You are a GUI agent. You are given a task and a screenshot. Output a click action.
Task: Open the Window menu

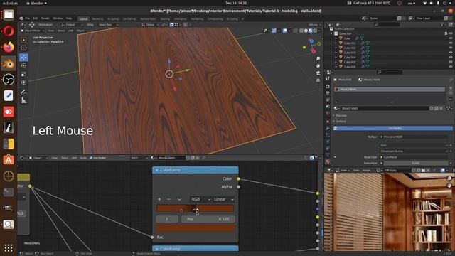pos(58,18)
